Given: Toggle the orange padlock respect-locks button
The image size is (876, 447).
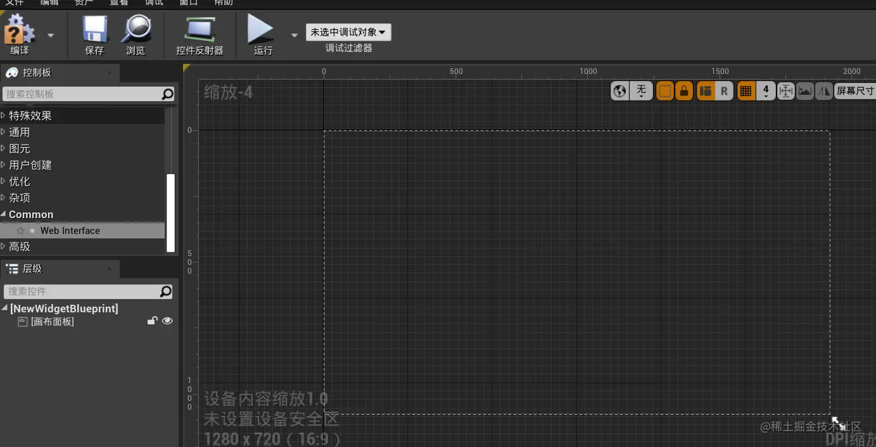Looking at the screenshot, I should 683,91.
